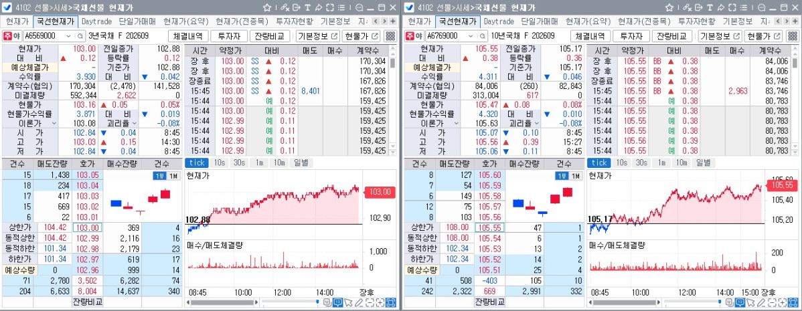Image resolution: width=802 pixels, height=311 pixels.
Task: Select pencil draw tool under right chart
Action: pyautogui.click(x=762, y=302)
